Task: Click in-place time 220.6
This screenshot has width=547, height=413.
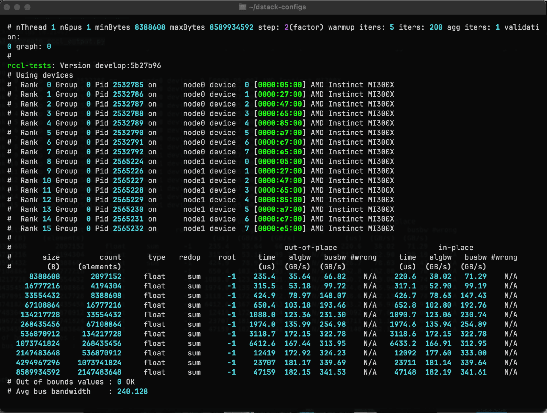Action: click(x=405, y=277)
